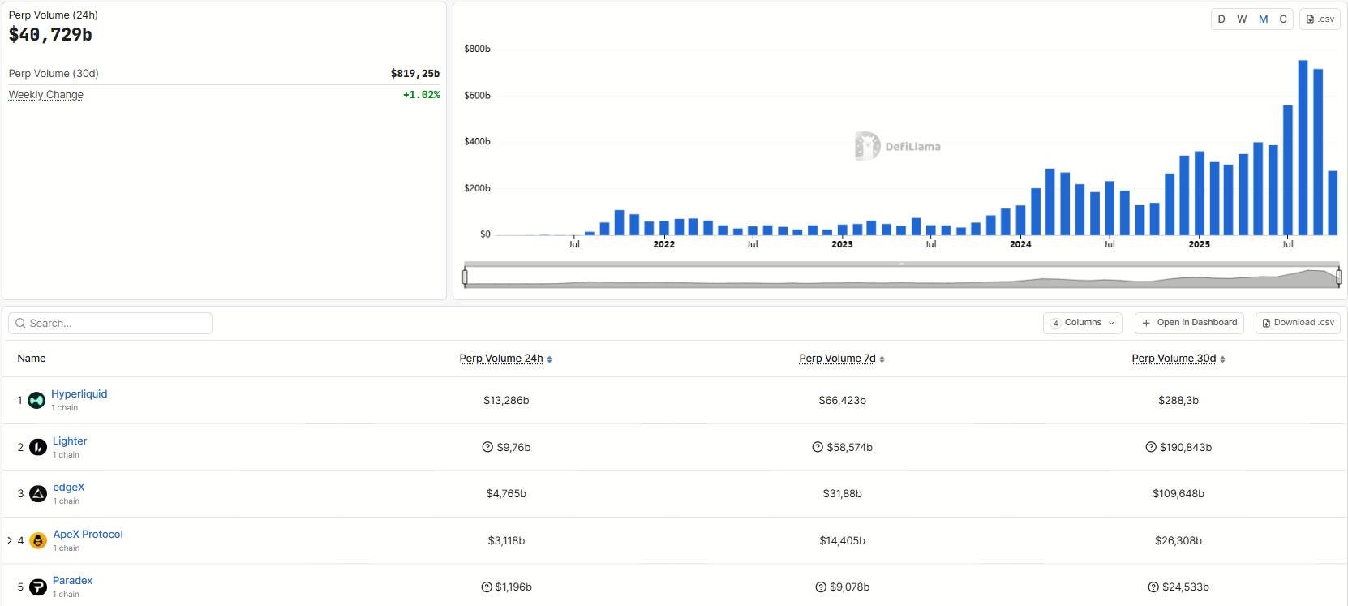
Task: Toggle Cumulative (C) chart mode
Action: 1283,19
